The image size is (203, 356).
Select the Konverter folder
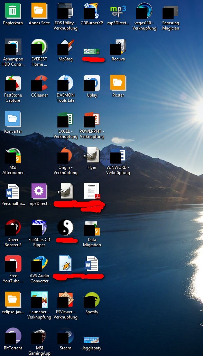click(13, 119)
